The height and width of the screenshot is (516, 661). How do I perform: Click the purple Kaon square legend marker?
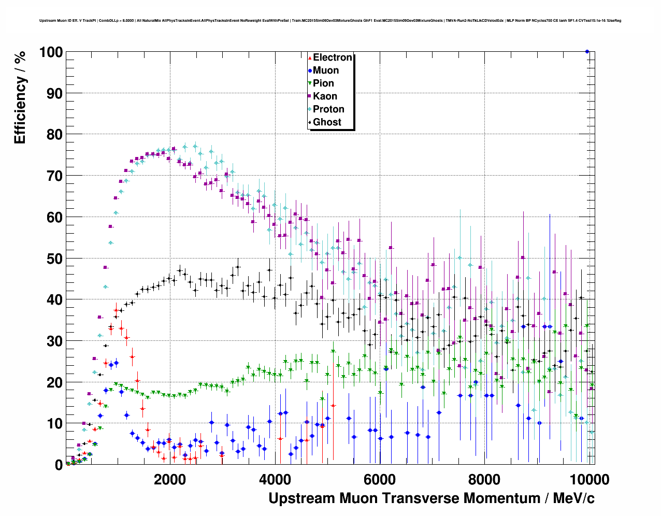[x=310, y=96]
